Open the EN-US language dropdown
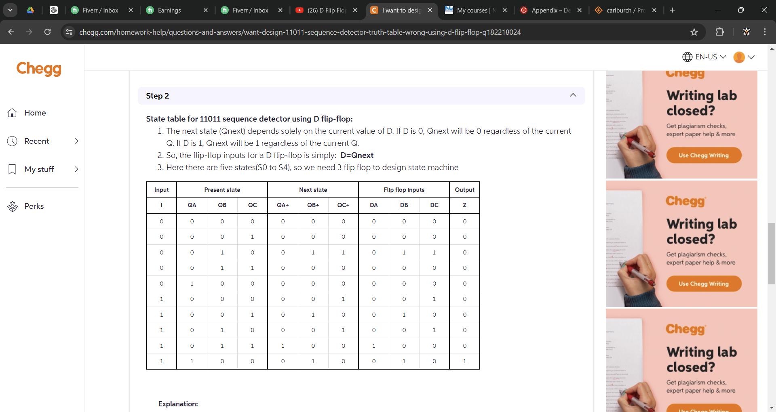Screen dimensions: 776x412 click(703, 57)
